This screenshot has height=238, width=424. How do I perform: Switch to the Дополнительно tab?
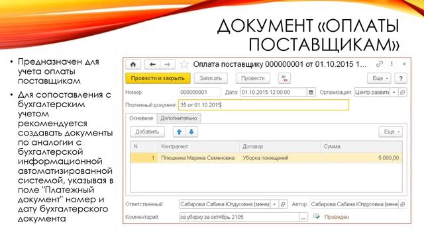pyautogui.click(x=179, y=118)
